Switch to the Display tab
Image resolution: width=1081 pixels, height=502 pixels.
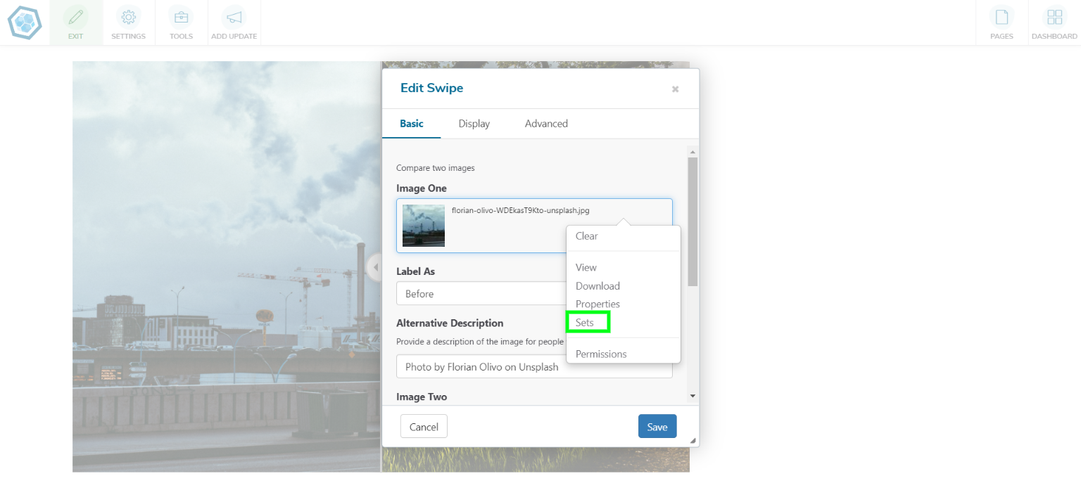(474, 124)
